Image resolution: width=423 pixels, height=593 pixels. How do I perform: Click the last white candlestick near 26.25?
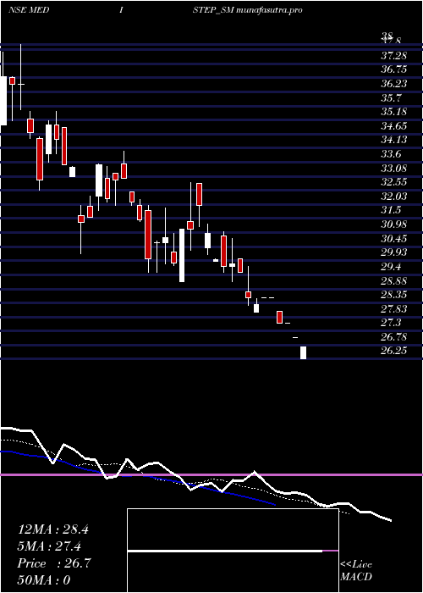tap(303, 352)
